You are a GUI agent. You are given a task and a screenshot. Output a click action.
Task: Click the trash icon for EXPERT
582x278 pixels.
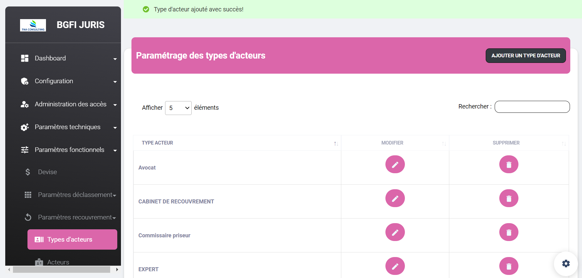(x=509, y=266)
